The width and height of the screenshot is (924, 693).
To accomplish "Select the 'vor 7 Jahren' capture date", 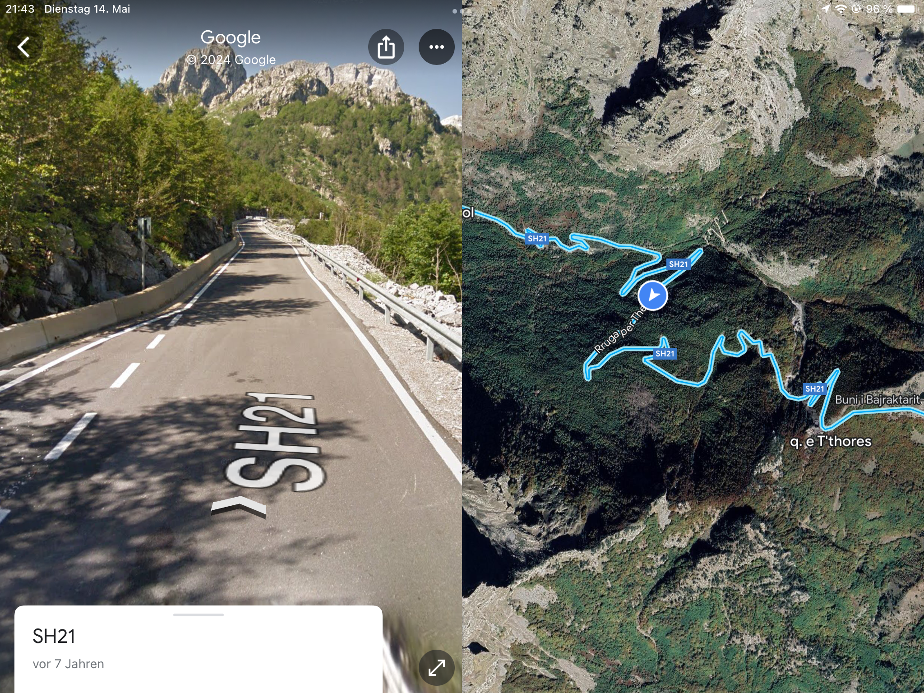I will click(69, 664).
